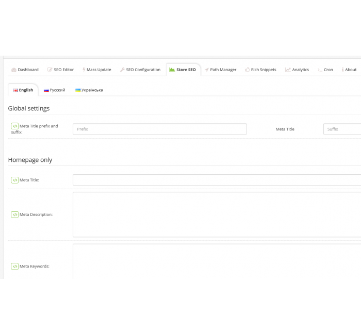Click the Path Manager arrow icon

[207, 70]
